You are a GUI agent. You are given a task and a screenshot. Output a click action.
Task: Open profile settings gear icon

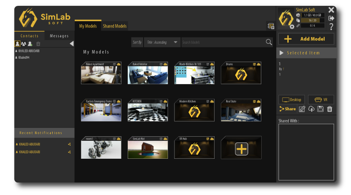tap(292, 27)
